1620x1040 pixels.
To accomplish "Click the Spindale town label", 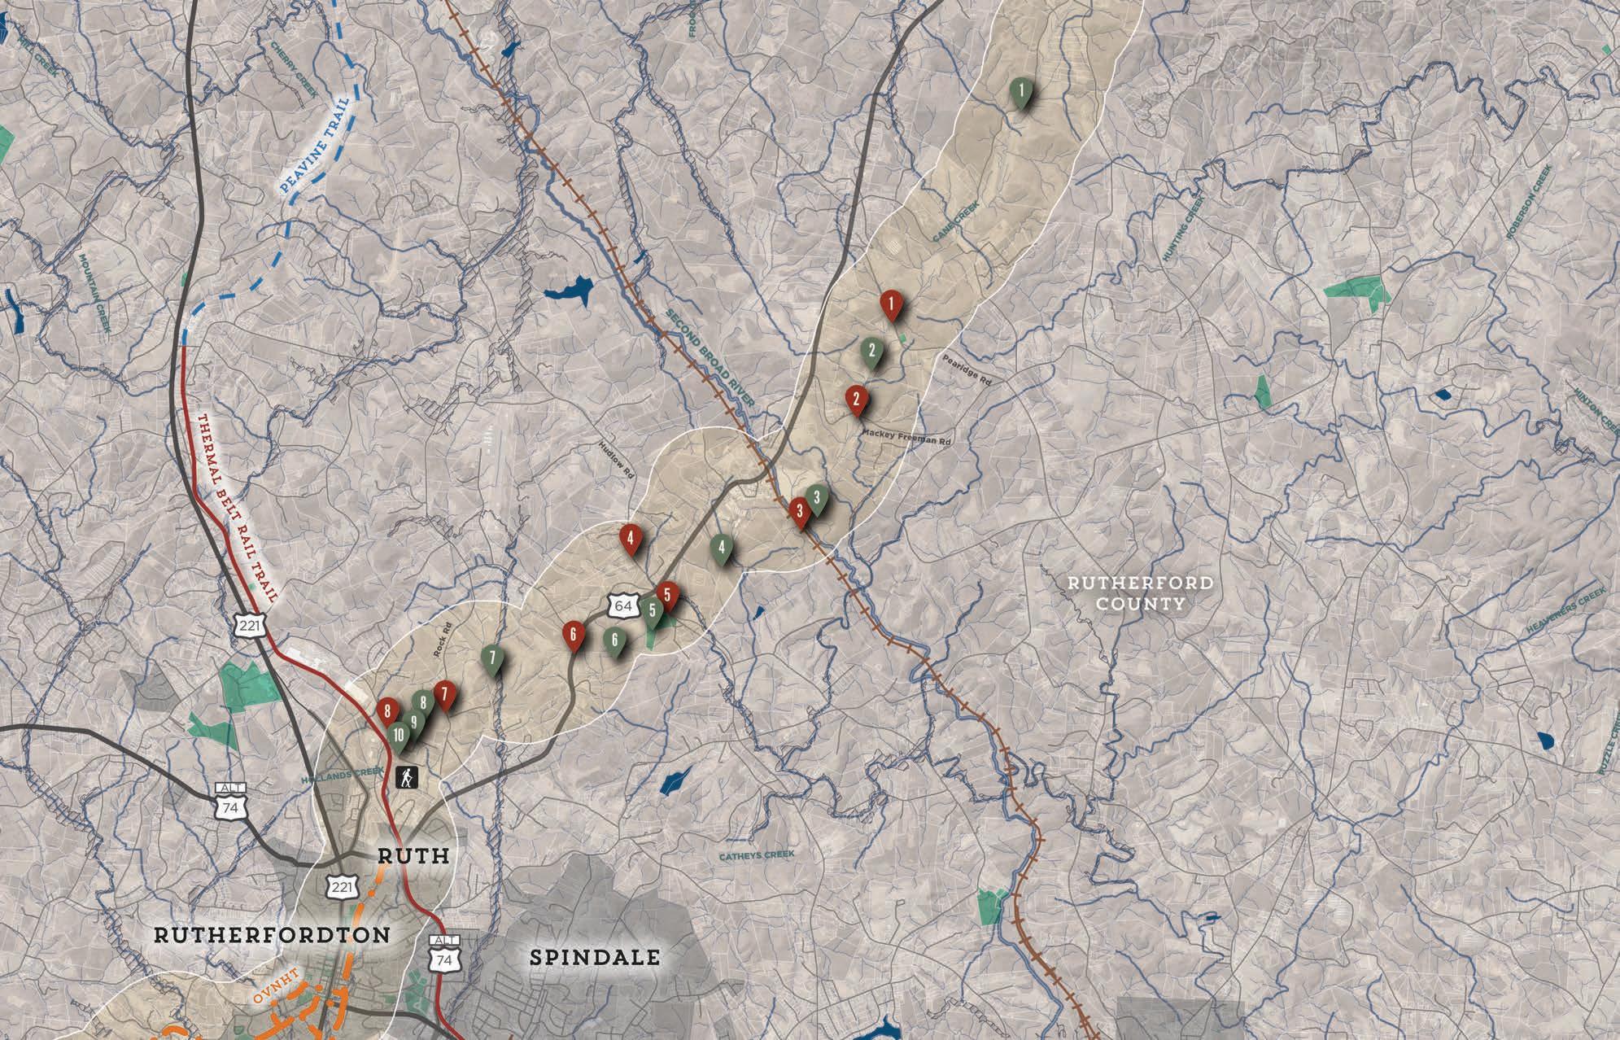I will coord(595,957).
